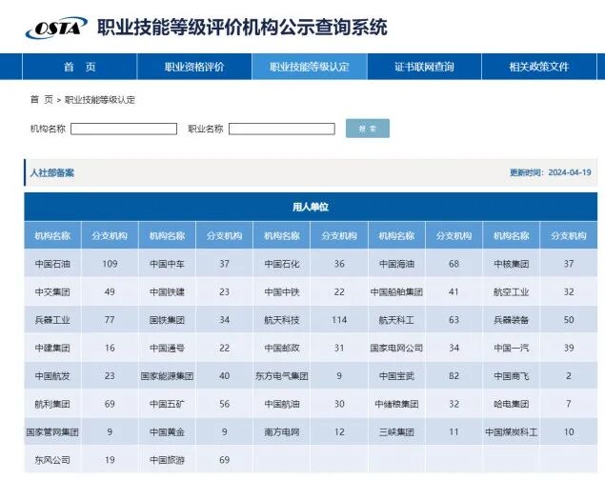Image resolution: width=605 pixels, height=480 pixels.
Task: Open the 中储粮集团 institution entry
Action: point(396,404)
